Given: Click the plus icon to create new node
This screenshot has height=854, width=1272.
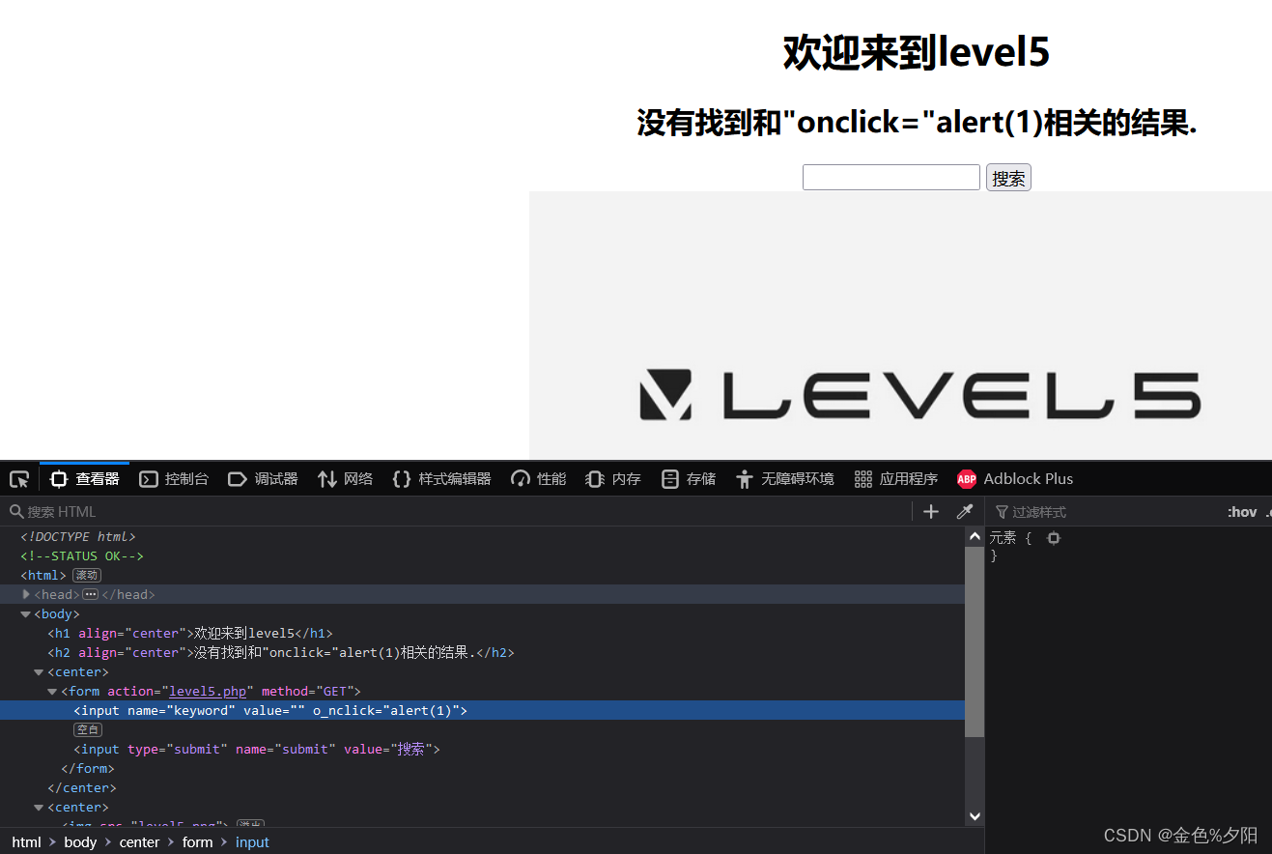Looking at the screenshot, I should click(931, 512).
